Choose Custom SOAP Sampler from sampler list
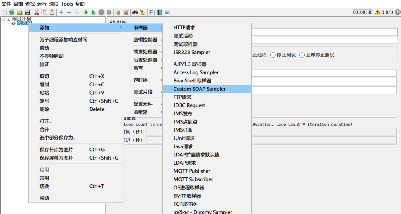 200,89
